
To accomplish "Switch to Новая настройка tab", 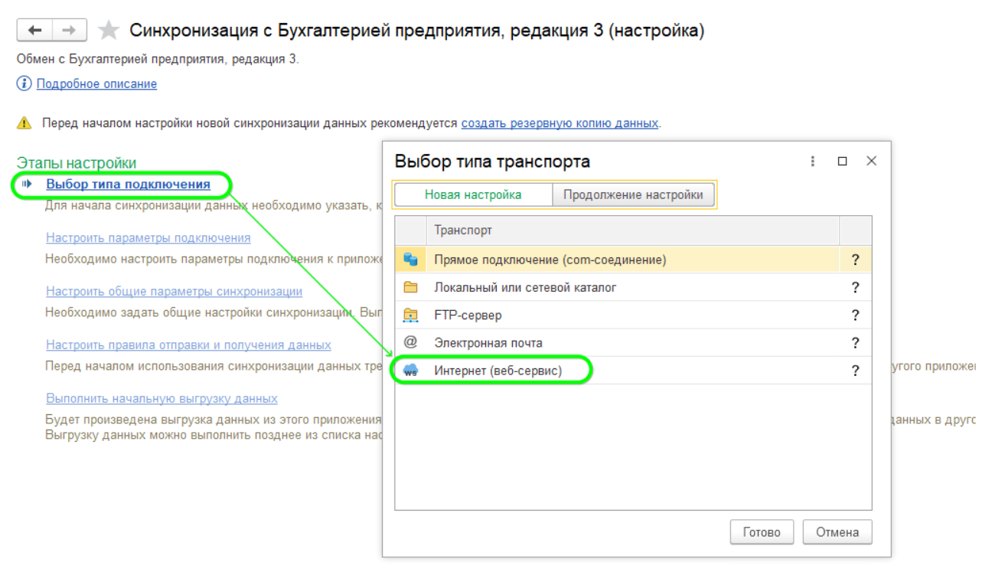I will (x=473, y=194).
